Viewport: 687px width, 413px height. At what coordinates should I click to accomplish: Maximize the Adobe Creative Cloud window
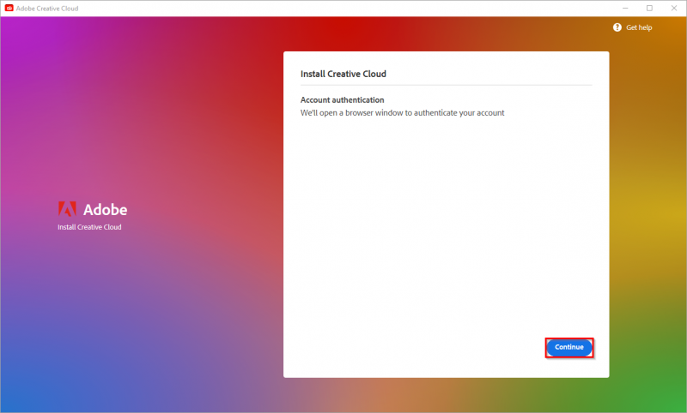click(649, 9)
